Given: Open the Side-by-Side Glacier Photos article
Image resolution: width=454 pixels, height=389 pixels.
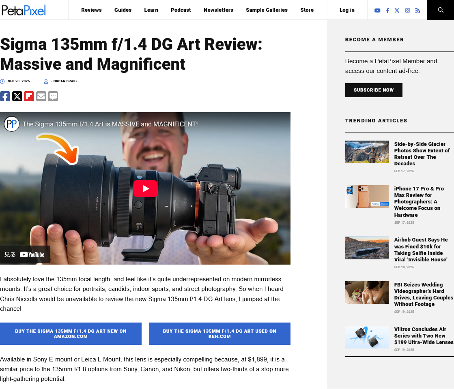Looking at the screenshot, I should pyautogui.click(x=422, y=154).
